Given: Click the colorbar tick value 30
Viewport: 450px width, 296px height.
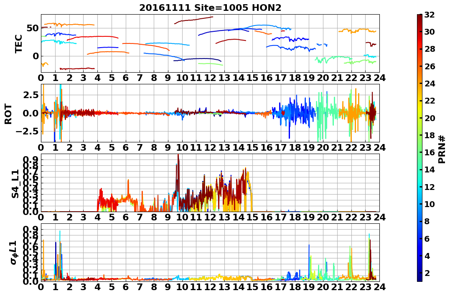Looking at the screenshot, I should pos(430,32).
